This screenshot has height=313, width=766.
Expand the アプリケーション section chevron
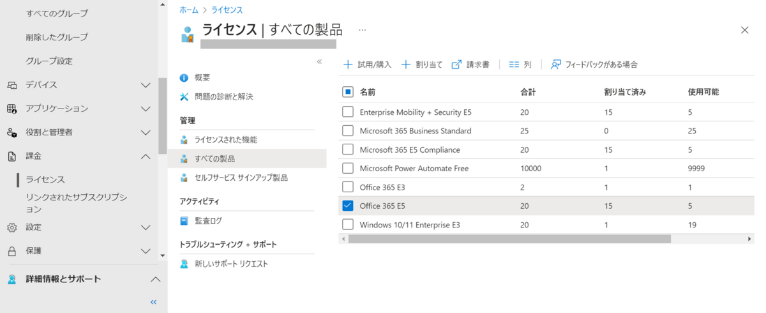pos(146,109)
